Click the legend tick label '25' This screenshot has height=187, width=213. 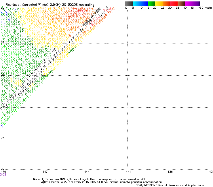163,8
